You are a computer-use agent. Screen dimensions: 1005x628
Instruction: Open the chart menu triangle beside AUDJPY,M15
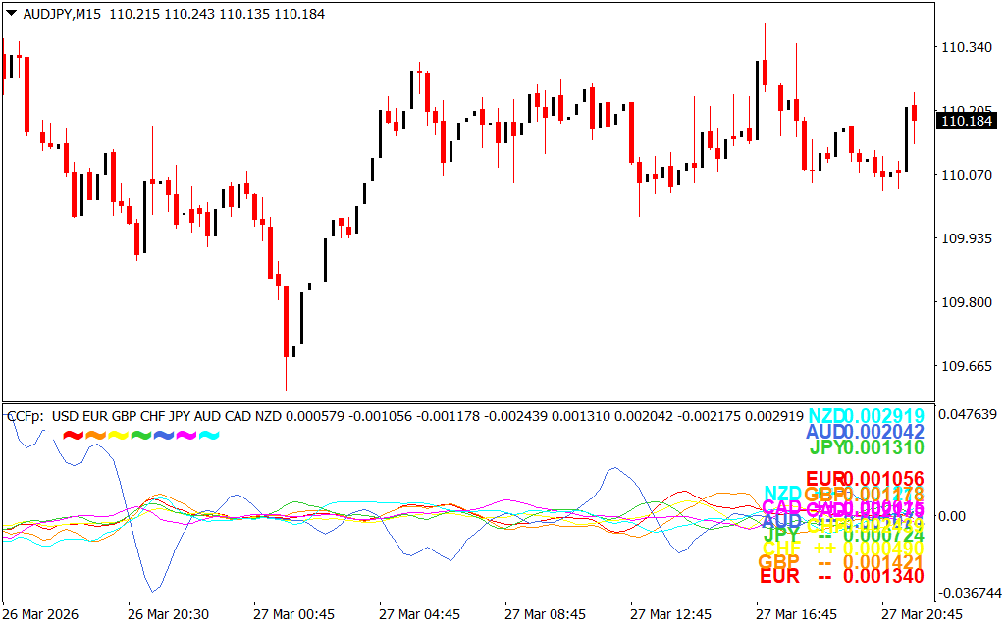(11, 14)
